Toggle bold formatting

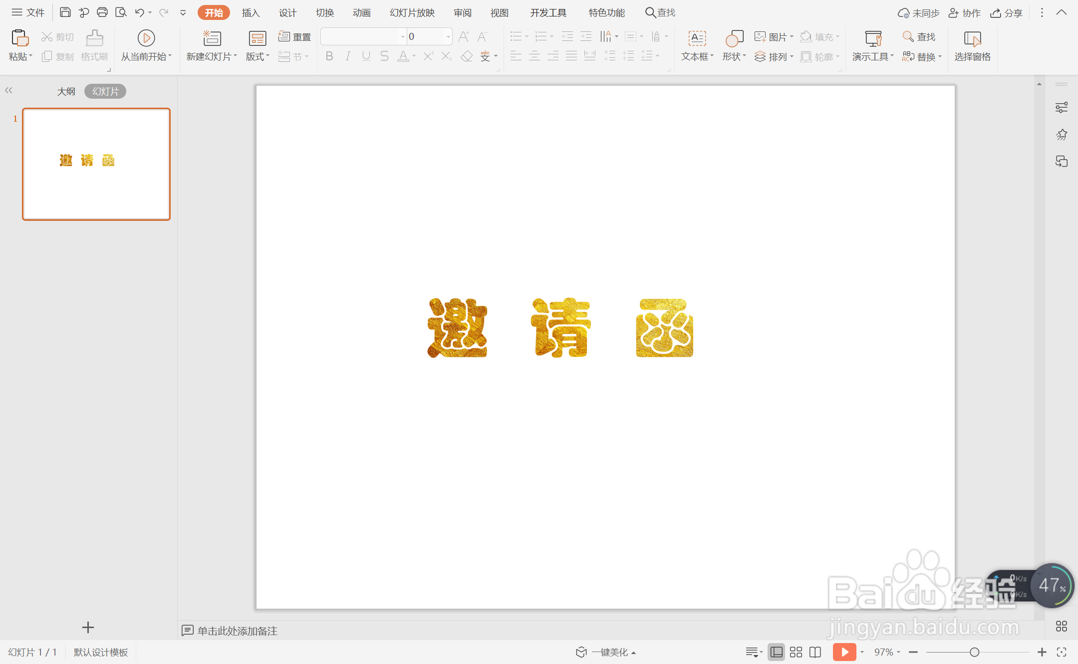pos(329,56)
